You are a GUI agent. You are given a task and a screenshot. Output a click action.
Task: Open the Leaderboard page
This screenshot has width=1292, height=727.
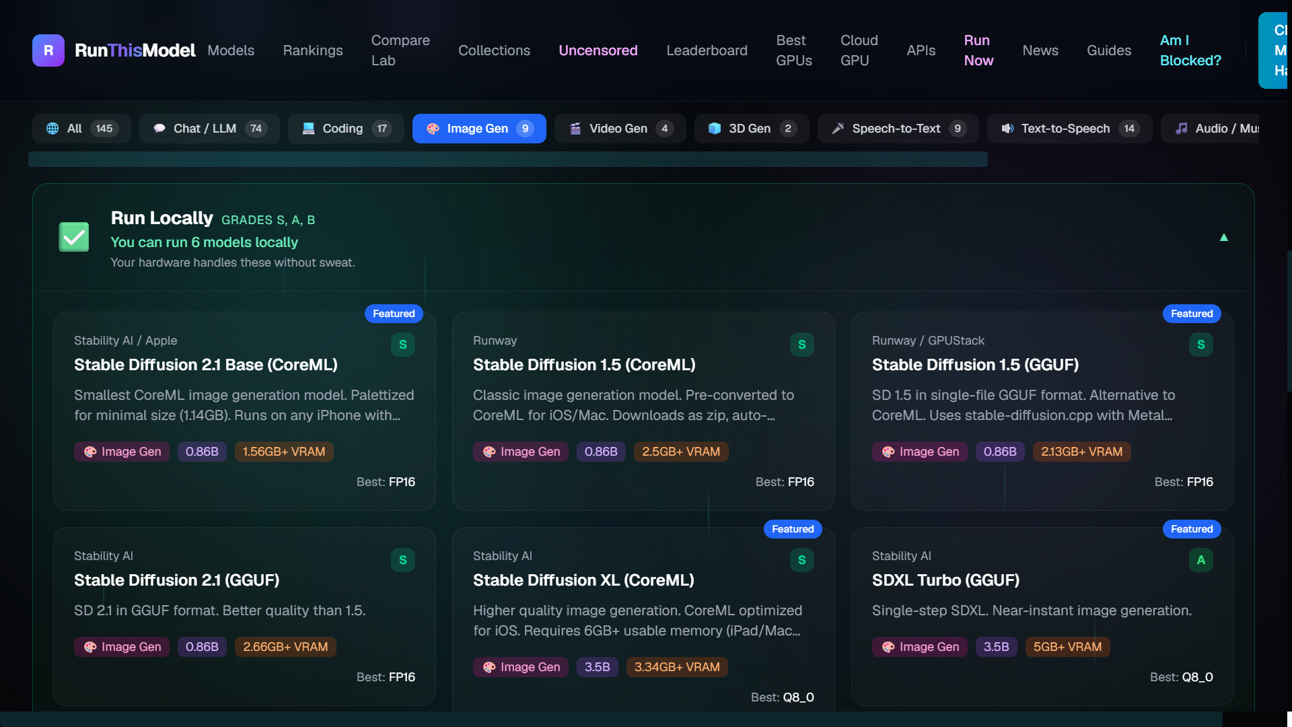pos(707,50)
